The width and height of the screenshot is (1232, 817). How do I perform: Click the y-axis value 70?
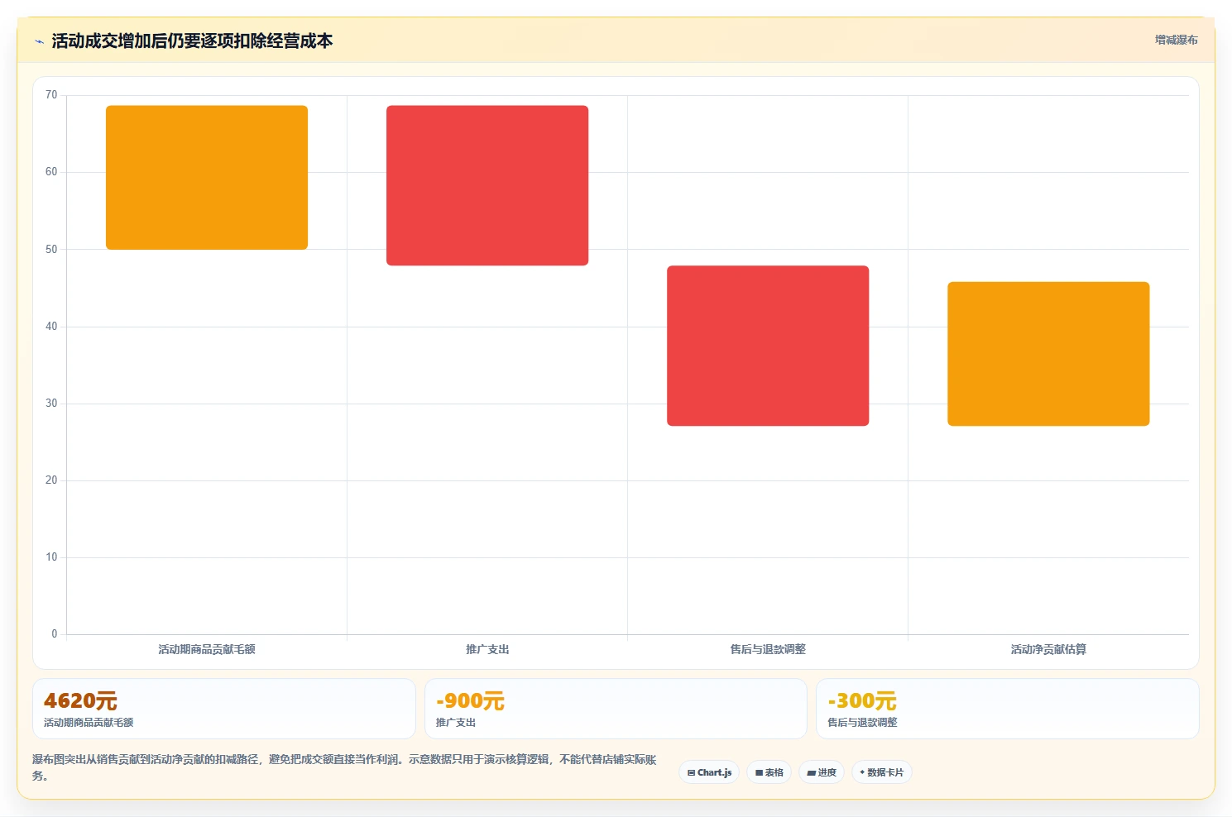(51, 95)
